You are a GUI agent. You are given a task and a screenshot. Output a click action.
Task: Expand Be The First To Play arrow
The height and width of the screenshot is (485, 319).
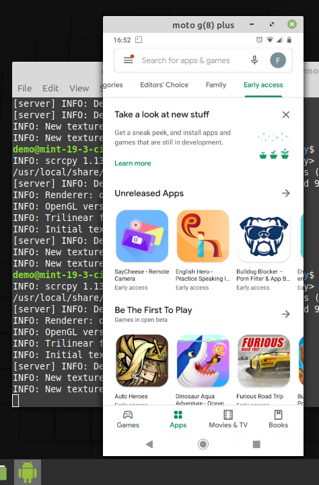point(286,314)
